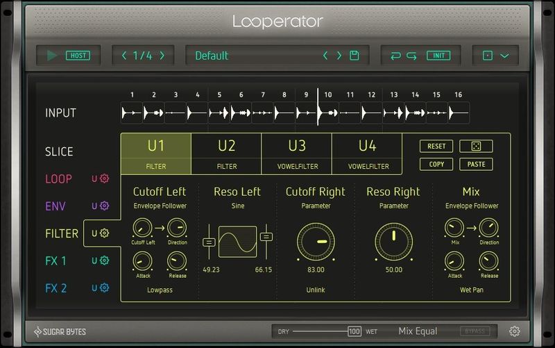Click the Attack knob under Cutoff Left
Image resolution: width=555 pixels, height=348 pixels.
click(142, 262)
